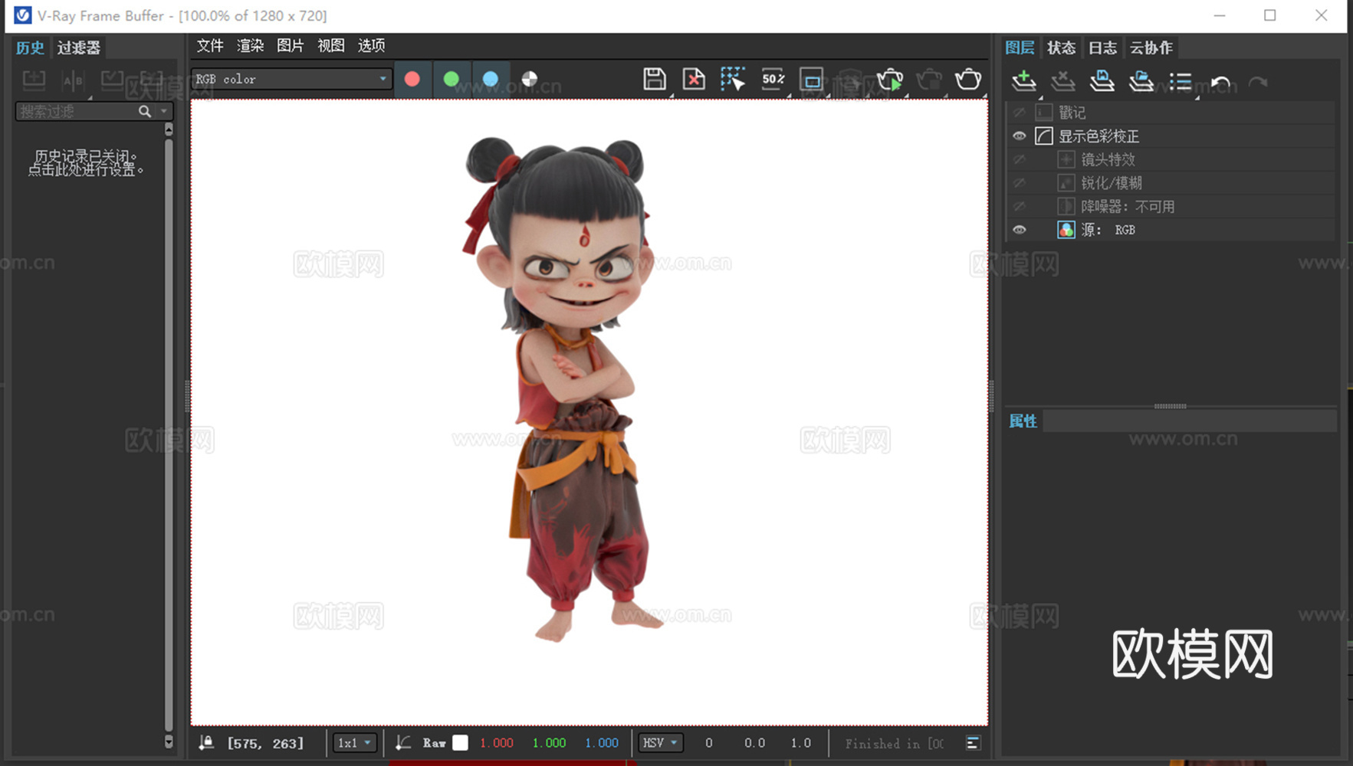Open the HSV color mode dropdown
This screenshot has height=766, width=1353.
pos(660,742)
